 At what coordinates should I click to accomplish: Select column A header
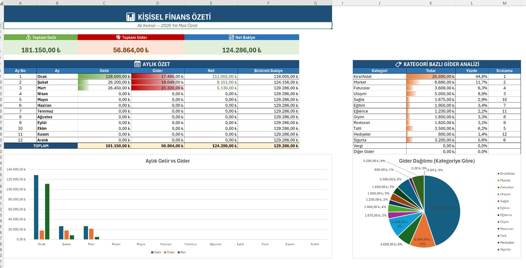(x=20, y=3)
